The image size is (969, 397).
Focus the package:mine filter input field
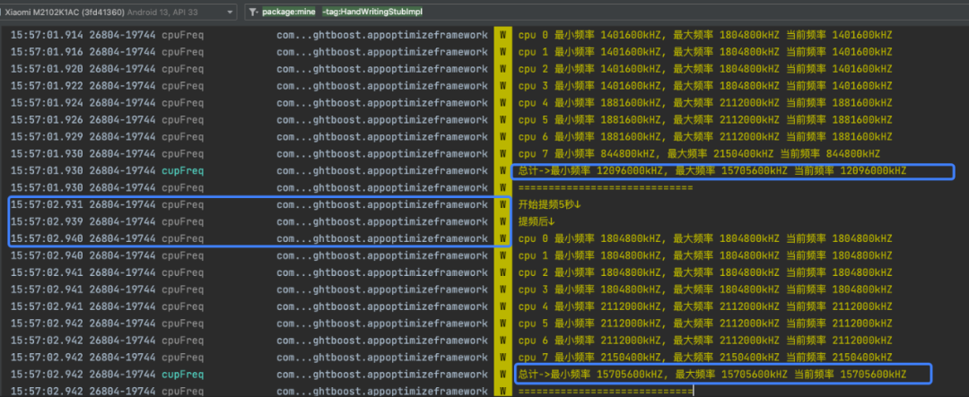coord(608,12)
